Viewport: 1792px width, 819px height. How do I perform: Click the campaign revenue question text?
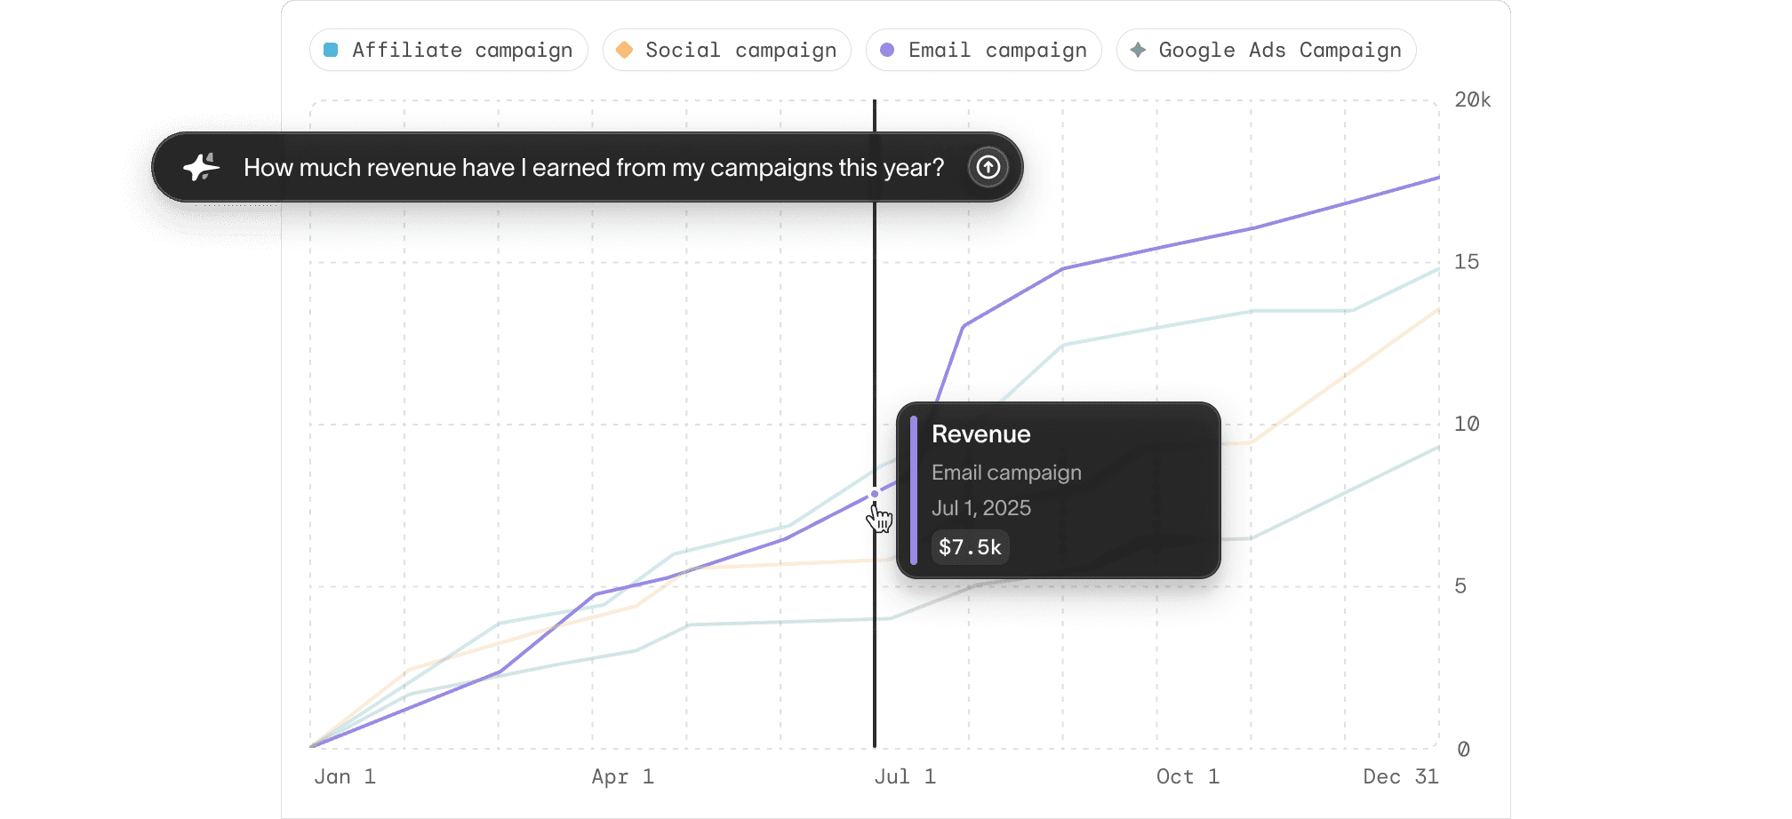coord(594,167)
